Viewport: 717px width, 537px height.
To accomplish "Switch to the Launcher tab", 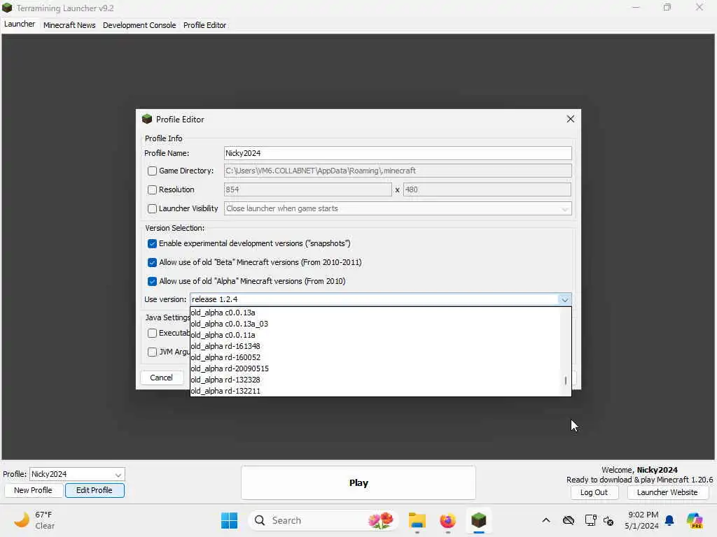I will (19, 24).
